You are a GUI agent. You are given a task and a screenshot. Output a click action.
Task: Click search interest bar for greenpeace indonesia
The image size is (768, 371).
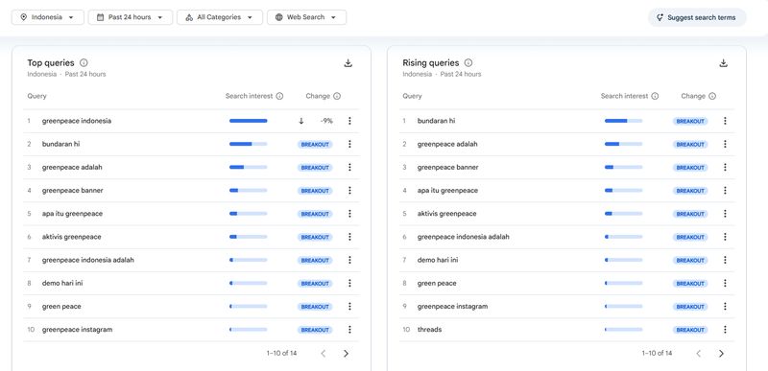pos(249,121)
